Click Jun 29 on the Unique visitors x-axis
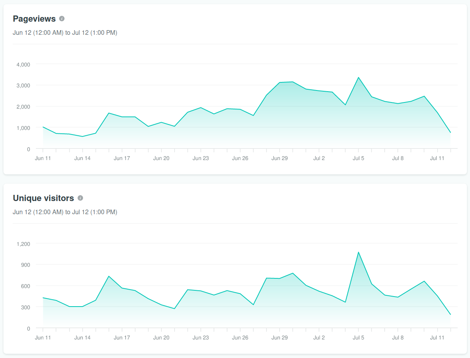Screen dimensions: 470x358 [x=280, y=338]
